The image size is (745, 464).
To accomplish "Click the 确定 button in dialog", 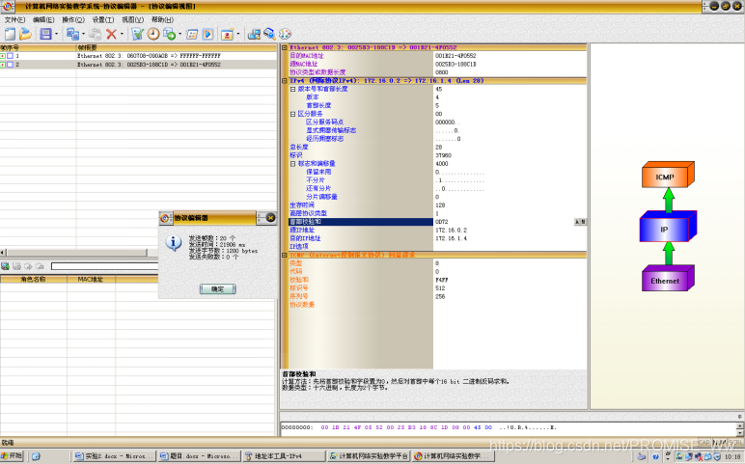I will (217, 289).
